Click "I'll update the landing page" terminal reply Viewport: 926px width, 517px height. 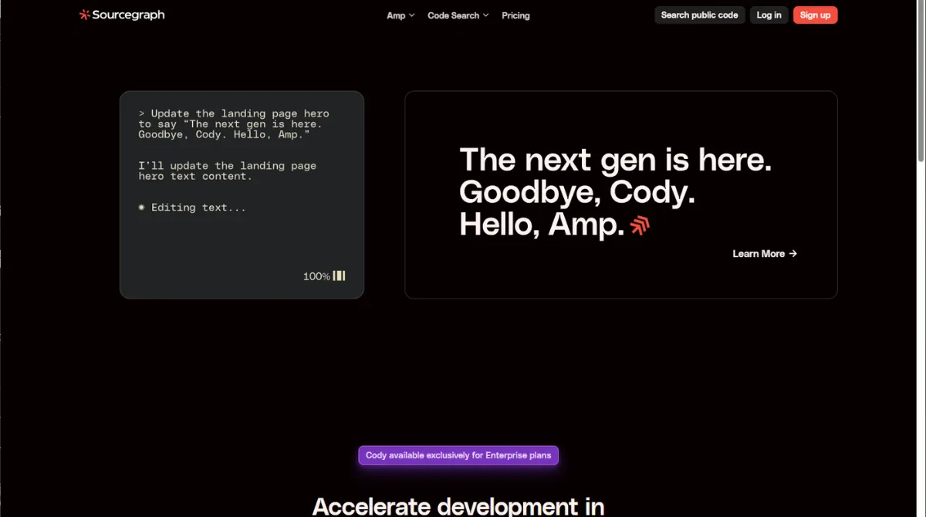point(227,171)
